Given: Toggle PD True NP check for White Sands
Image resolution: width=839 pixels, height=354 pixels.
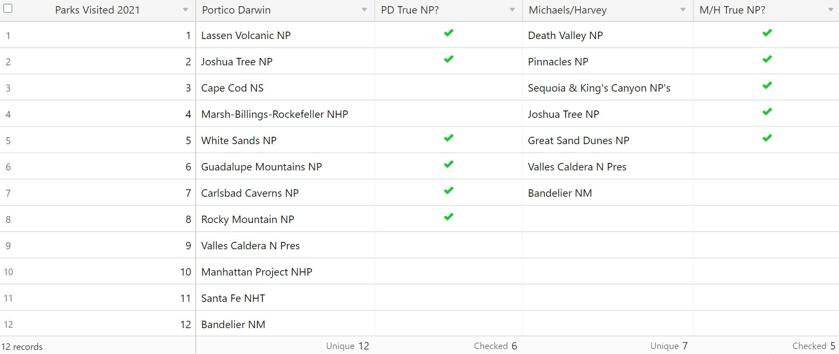Looking at the screenshot, I should tap(449, 138).
